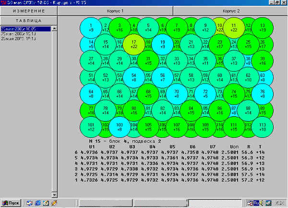Click the fourth quick launch icon beside Outlook
The height and width of the screenshot is (208, 288).
tap(54, 203)
